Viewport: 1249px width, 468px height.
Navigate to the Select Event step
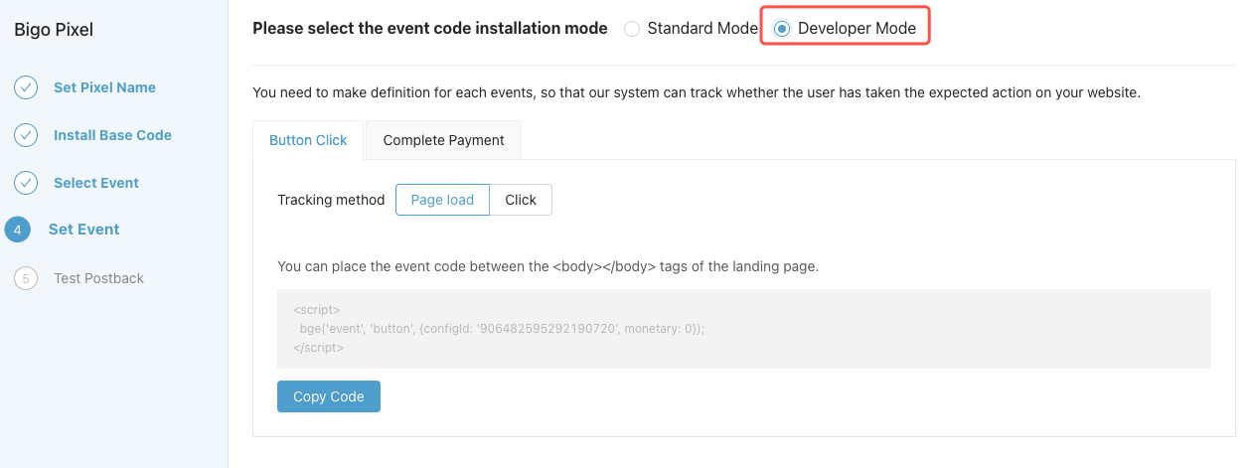pos(96,183)
